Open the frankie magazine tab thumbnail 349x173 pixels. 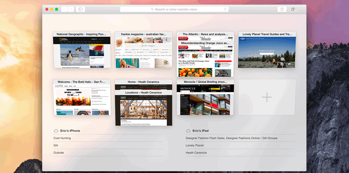tap(144, 49)
